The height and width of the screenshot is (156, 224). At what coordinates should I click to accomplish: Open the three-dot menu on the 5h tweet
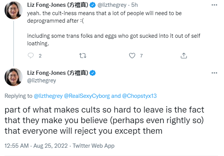tap(214, 5)
